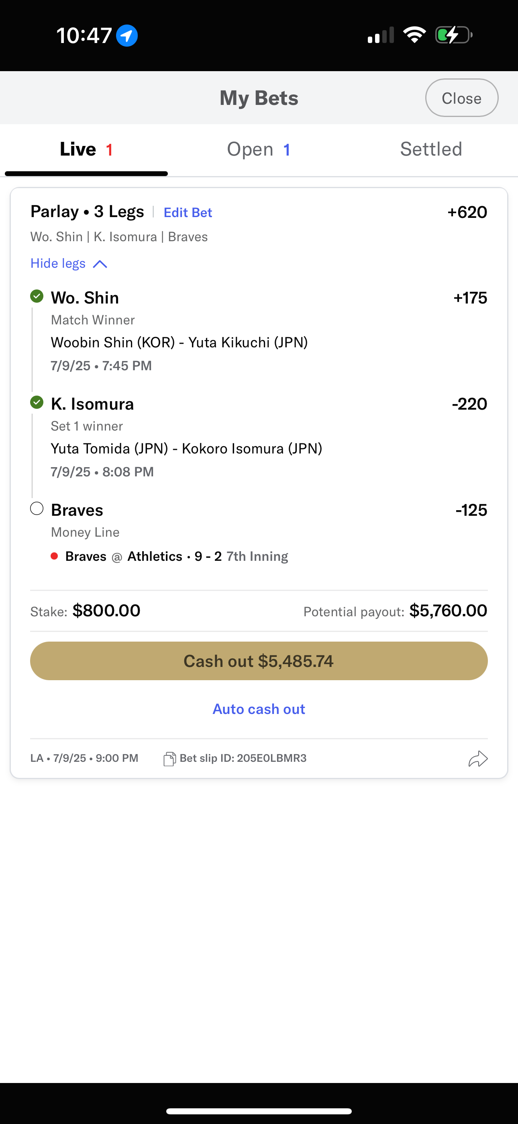This screenshot has width=518, height=1124.
Task: Open the Auto cash out link
Action: pyautogui.click(x=259, y=709)
